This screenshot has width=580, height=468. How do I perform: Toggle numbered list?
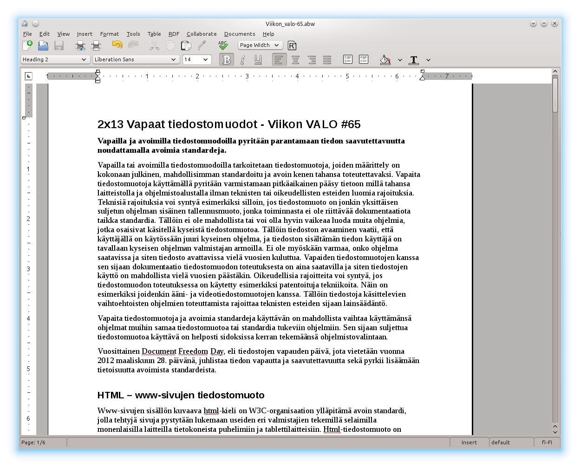[x=348, y=59]
